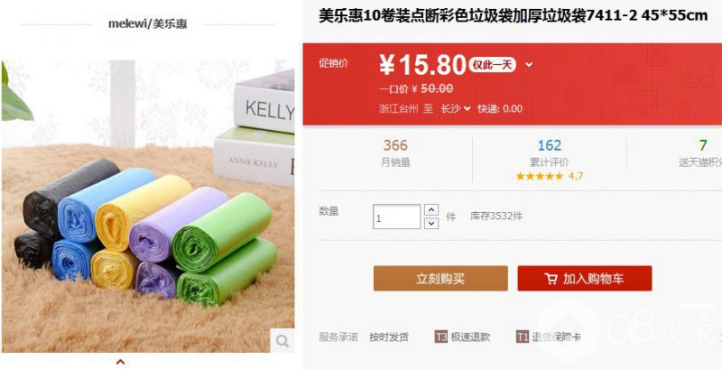Viewport: 722px width, 369px height.
Task: Expand the 仅此一天 promotion dropdown arrow
Action: pos(529,65)
